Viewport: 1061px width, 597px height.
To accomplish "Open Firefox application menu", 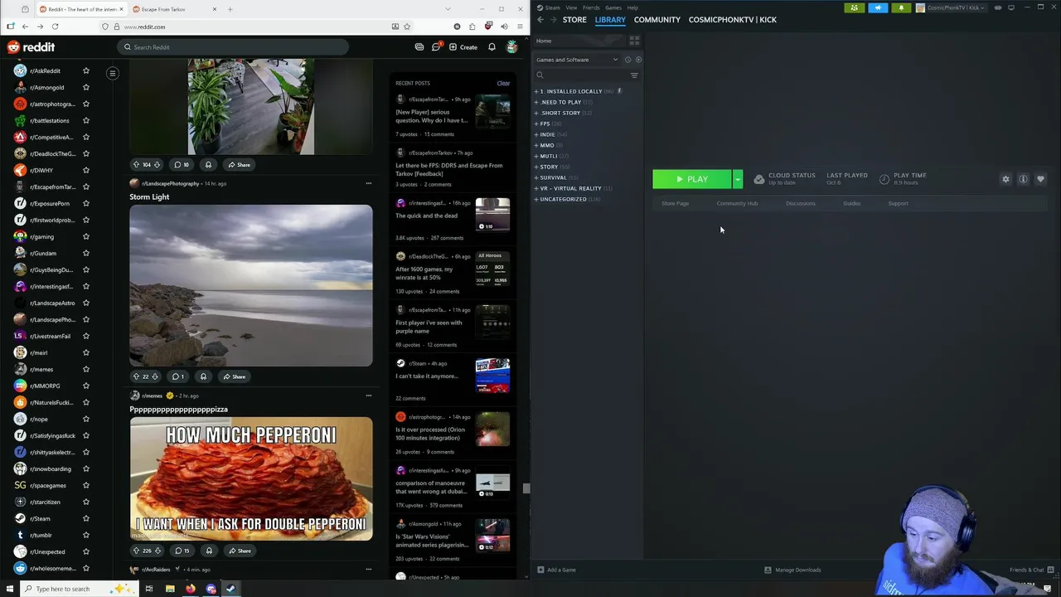I will (518, 27).
